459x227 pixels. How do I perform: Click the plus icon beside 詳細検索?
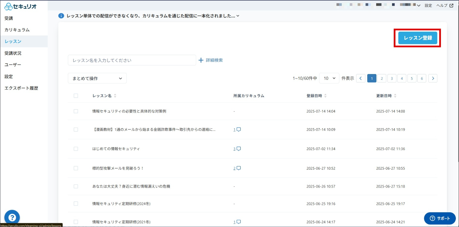tap(201, 60)
